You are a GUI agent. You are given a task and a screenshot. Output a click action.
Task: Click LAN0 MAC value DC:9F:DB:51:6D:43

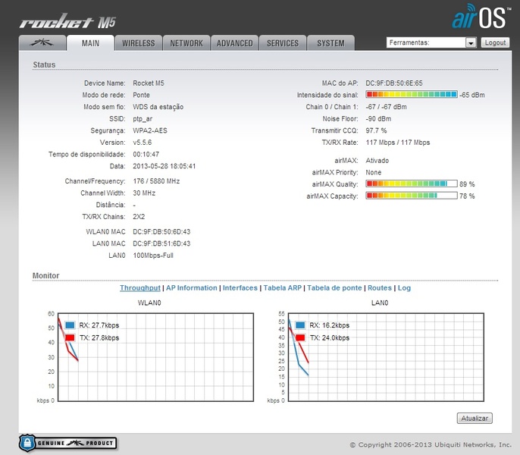(x=161, y=243)
